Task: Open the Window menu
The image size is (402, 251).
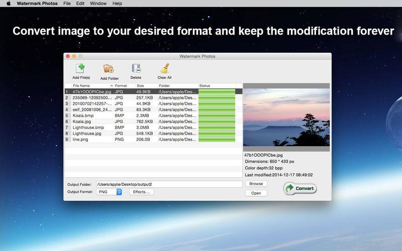Action: (x=98, y=4)
